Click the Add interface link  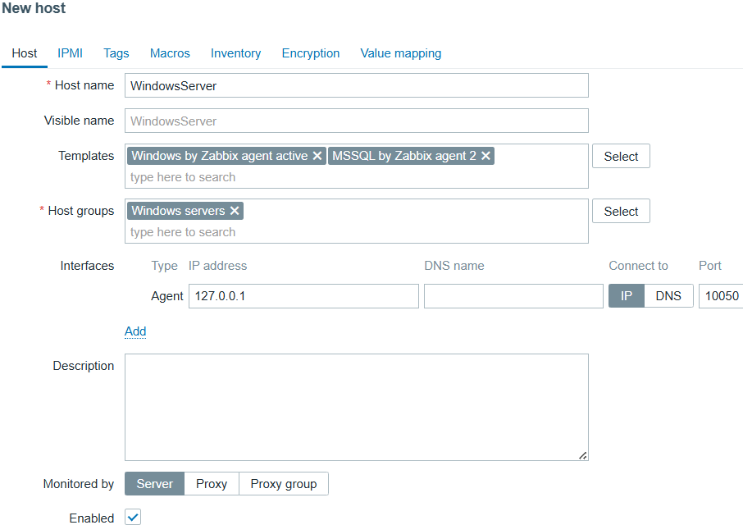point(135,331)
